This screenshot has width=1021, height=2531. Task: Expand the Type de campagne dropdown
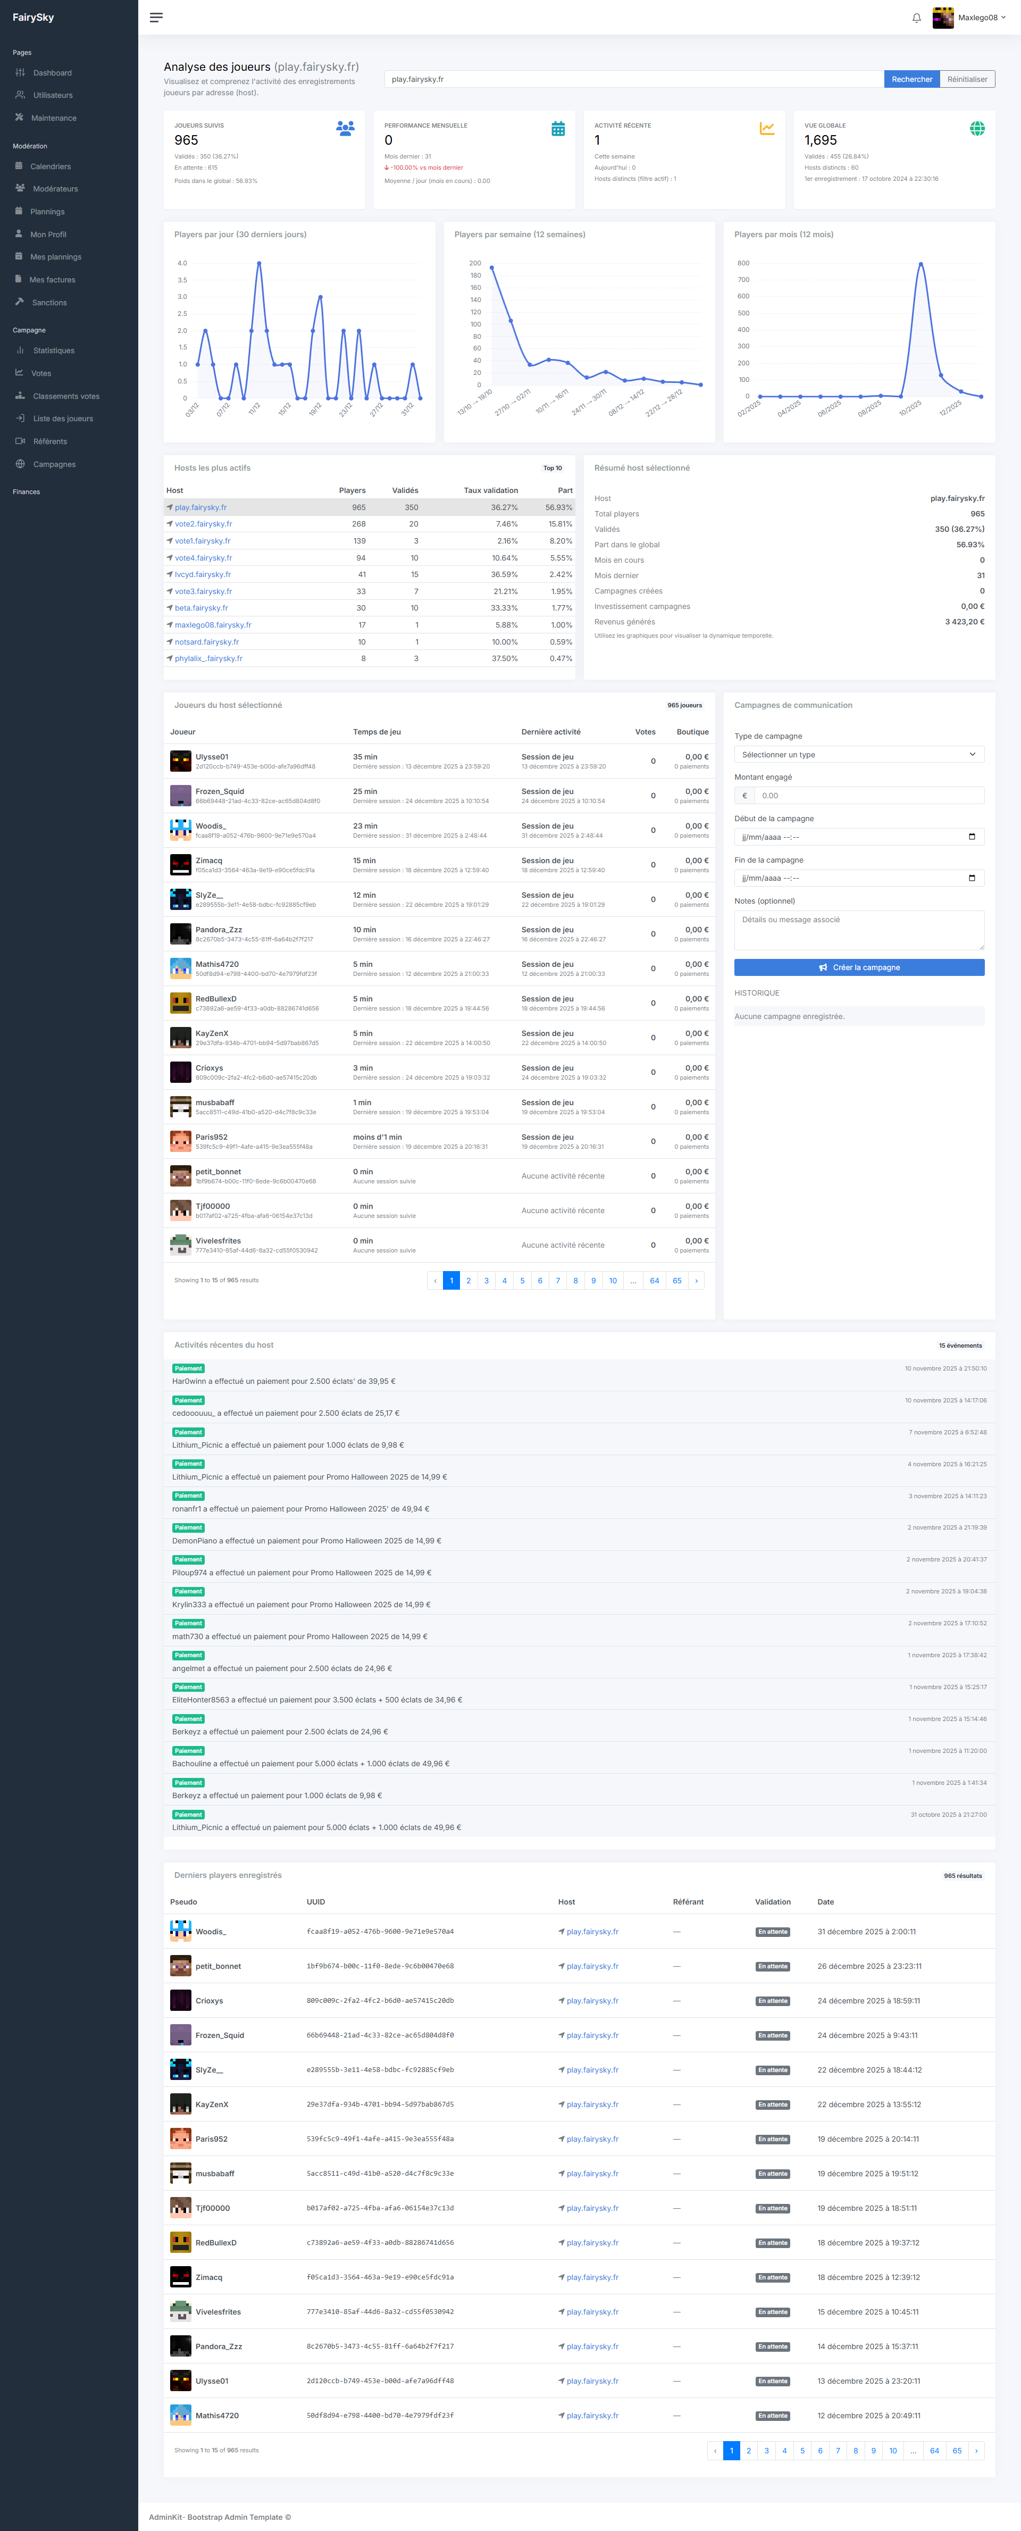pyautogui.click(x=859, y=755)
